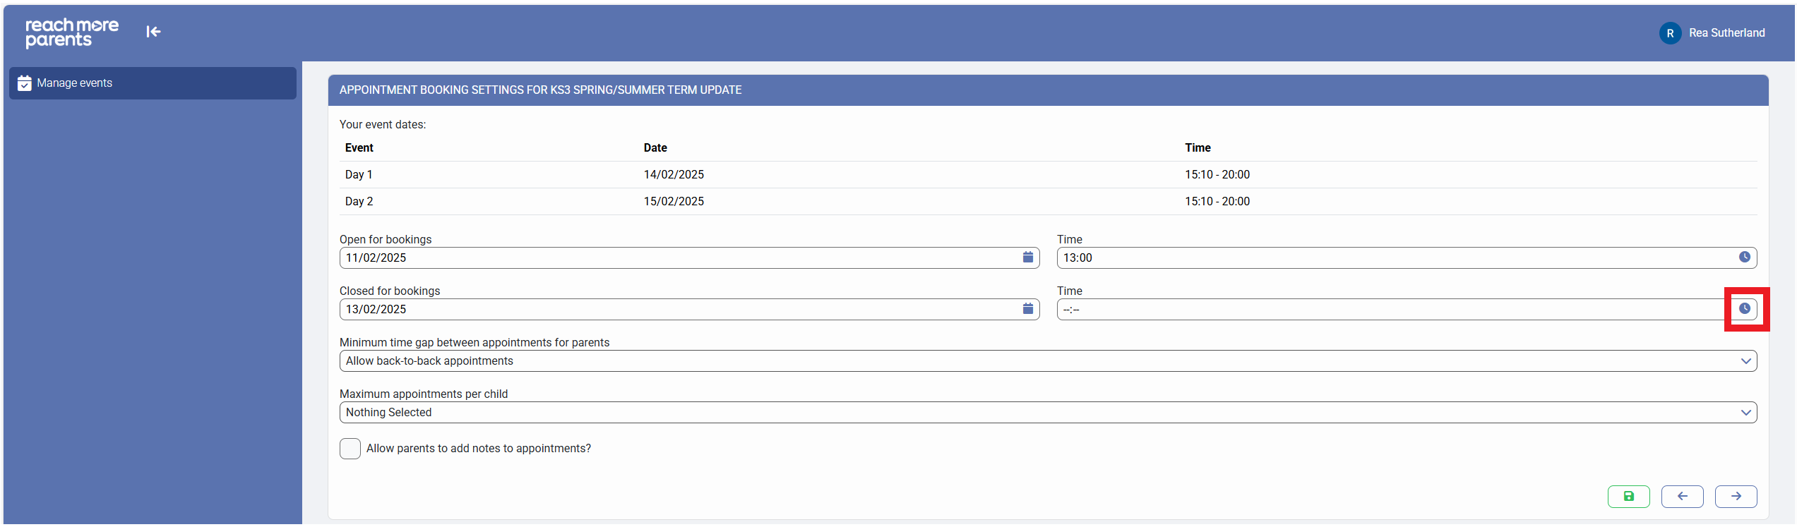The height and width of the screenshot is (527, 1797).
Task: Open the Rea Sutherland user menu
Action: coord(1726,33)
